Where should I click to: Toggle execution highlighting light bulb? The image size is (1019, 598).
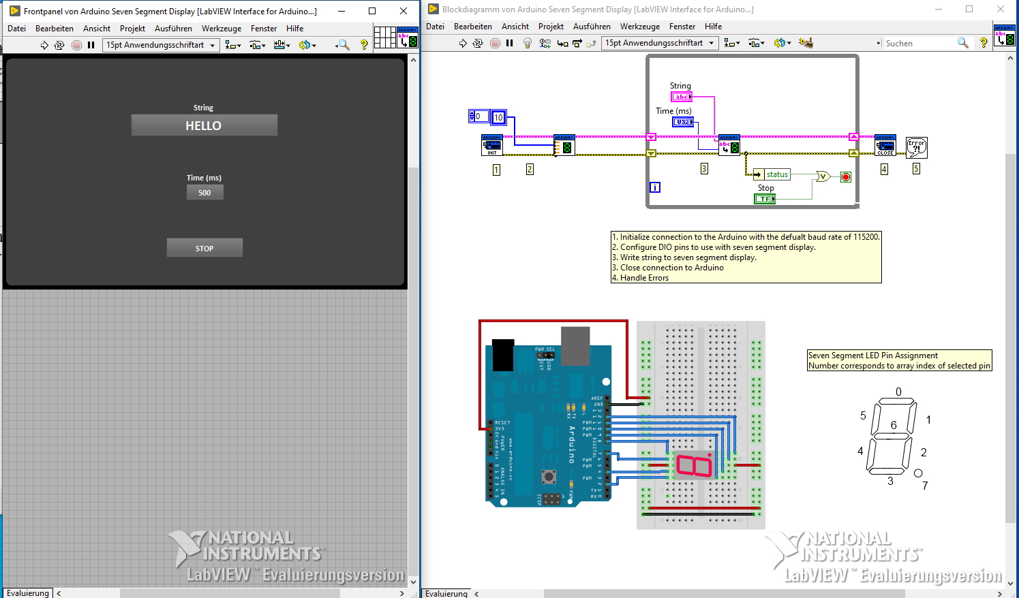pos(527,43)
